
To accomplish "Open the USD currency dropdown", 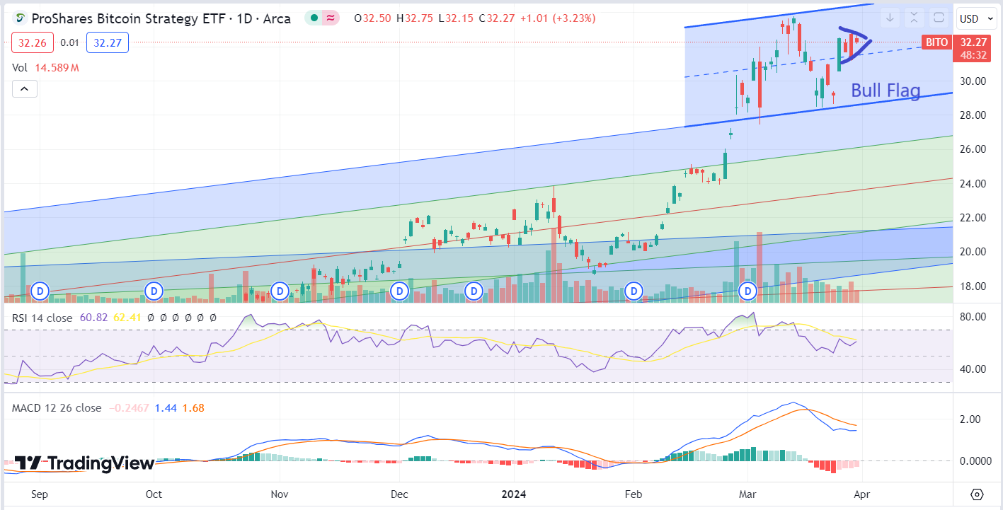I will pos(977,18).
